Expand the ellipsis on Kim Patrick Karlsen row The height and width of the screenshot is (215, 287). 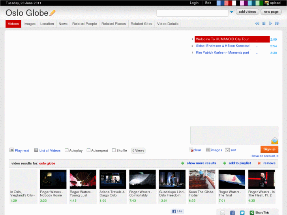[257, 53]
